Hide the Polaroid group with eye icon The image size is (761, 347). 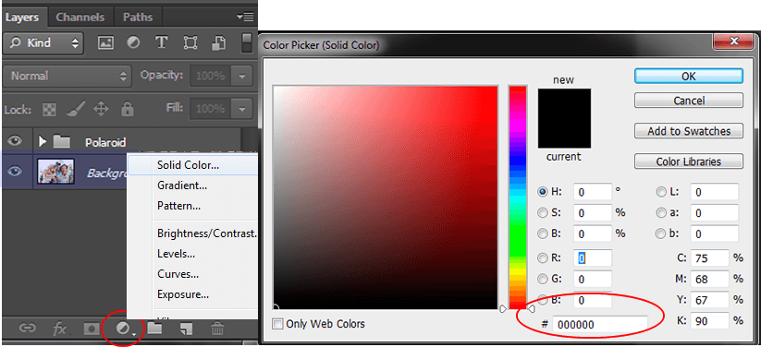tap(16, 141)
